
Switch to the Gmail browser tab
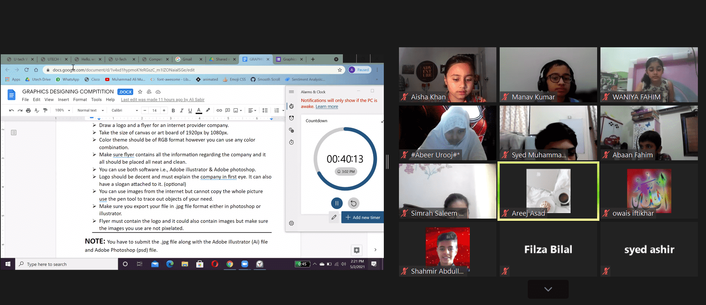click(x=187, y=59)
